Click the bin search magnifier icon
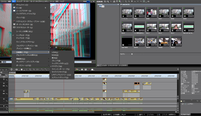The height and width of the screenshot is (116, 201). coord(108,2)
